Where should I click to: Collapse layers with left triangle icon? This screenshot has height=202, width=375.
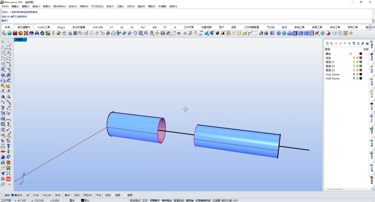point(349,43)
